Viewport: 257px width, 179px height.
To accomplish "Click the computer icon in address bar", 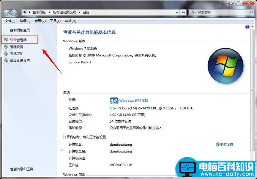I will tap(25, 12).
